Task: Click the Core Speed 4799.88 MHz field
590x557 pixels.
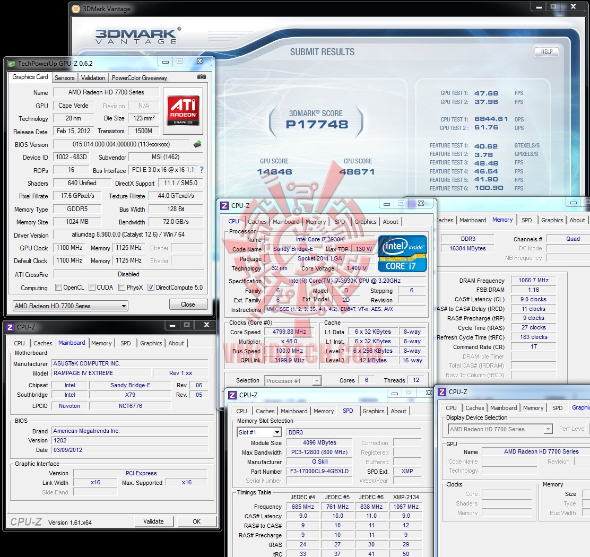Action: (x=289, y=332)
